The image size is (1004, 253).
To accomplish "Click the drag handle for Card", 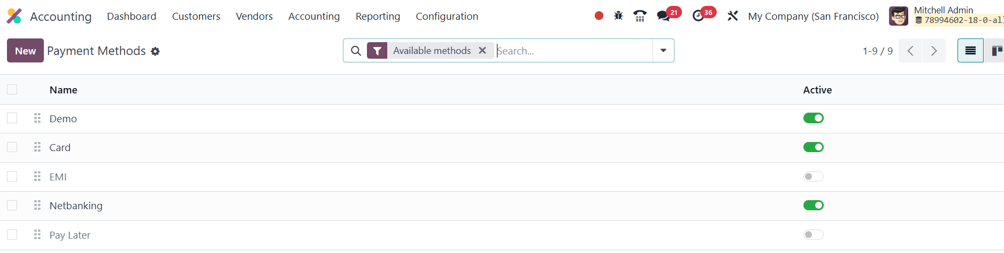I will 37,147.
